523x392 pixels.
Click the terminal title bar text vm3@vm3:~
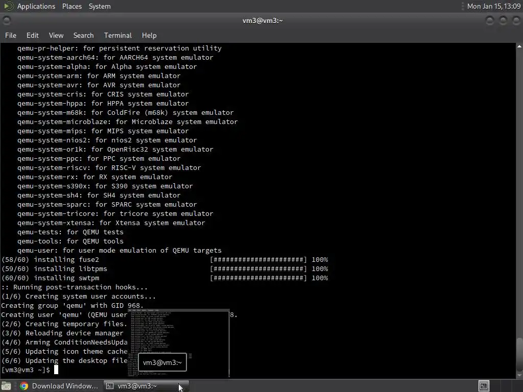[x=263, y=20]
